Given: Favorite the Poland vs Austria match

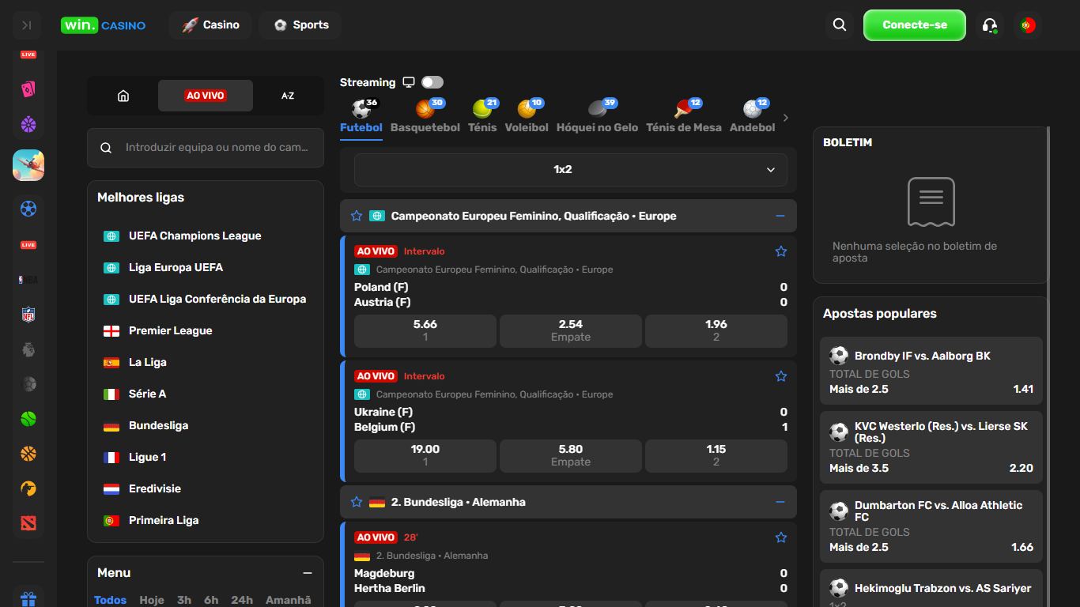Looking at the screenshot, I should [x=780, y=251].
